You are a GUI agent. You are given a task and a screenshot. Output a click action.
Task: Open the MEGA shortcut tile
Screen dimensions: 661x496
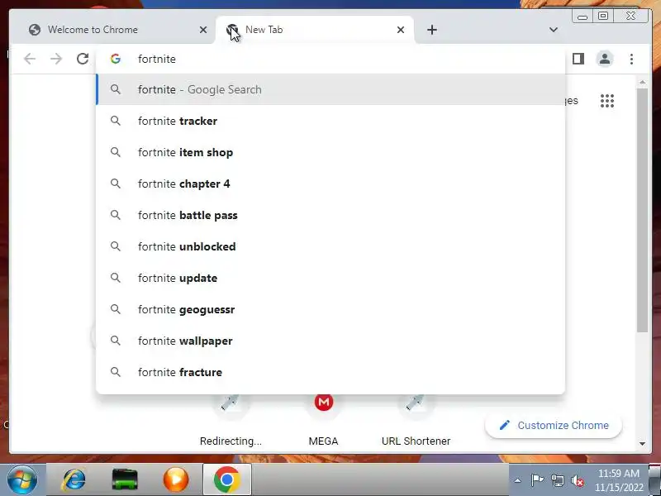point(323,420)
